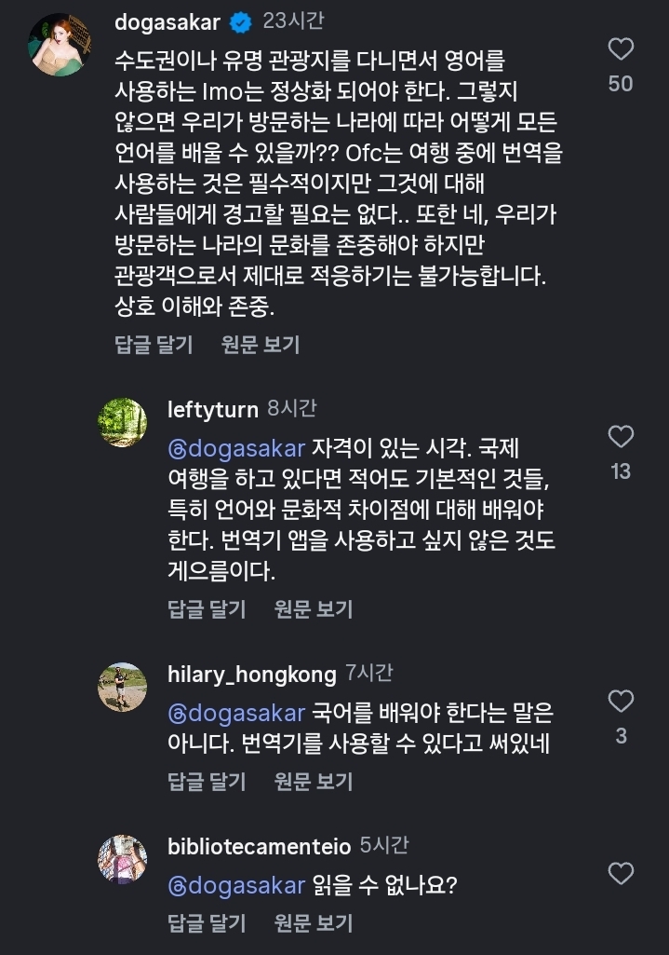Reply to leftyturn's comment via 답글 달기

click(207, 609)
